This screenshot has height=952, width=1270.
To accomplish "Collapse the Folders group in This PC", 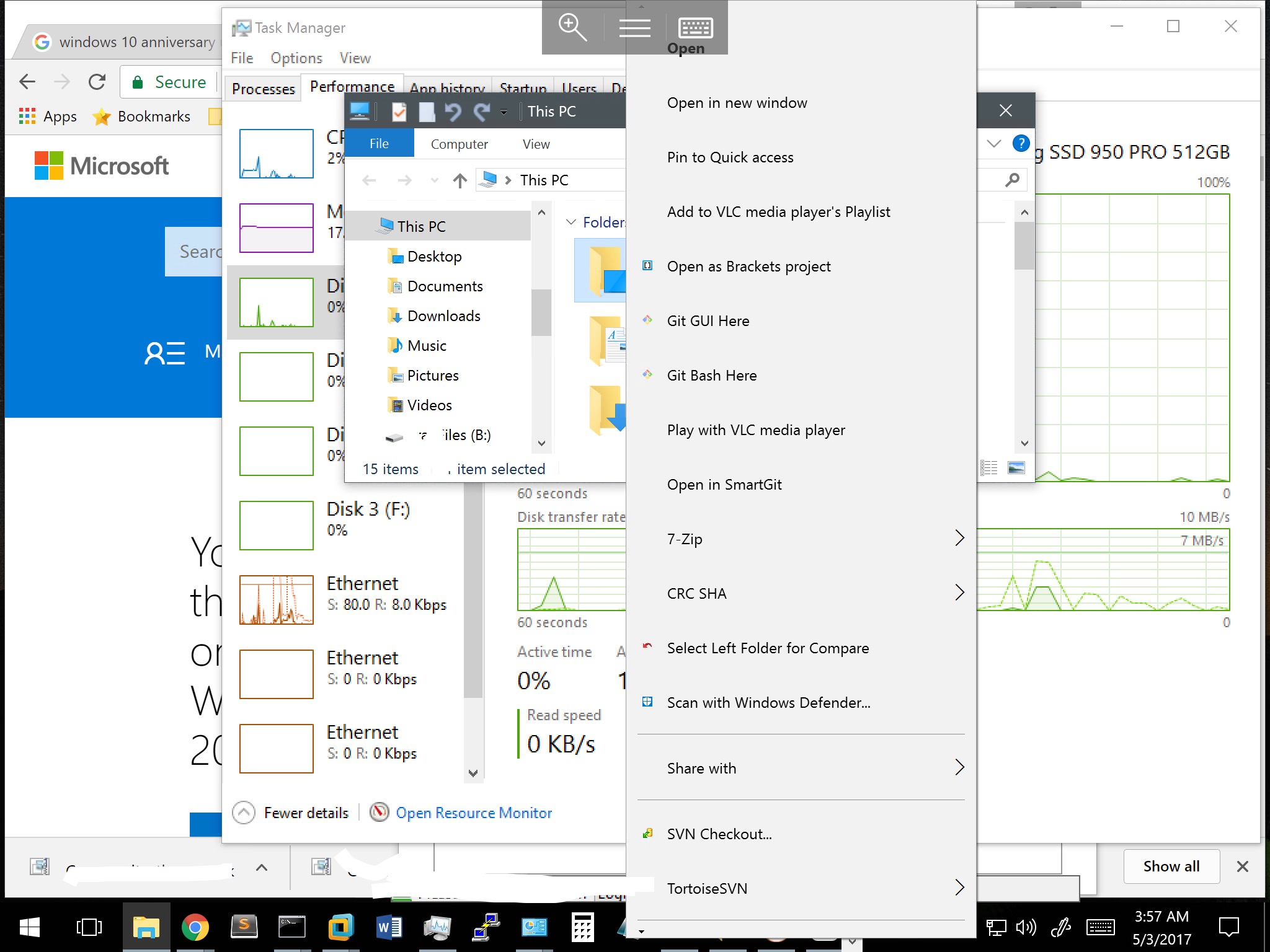I will [571, 222].
